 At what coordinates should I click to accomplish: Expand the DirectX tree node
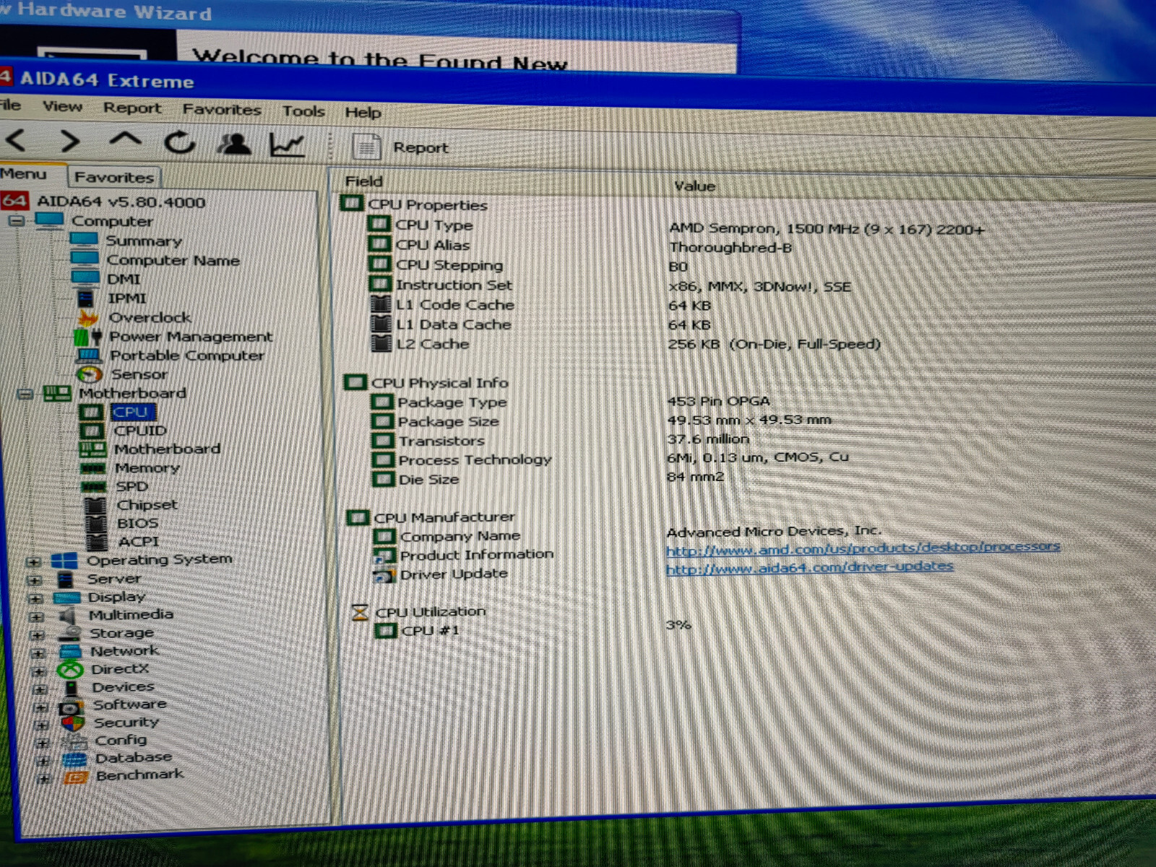point(39,670)
